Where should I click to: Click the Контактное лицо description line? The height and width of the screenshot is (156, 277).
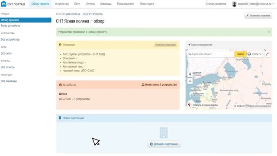tap(74, 62)
